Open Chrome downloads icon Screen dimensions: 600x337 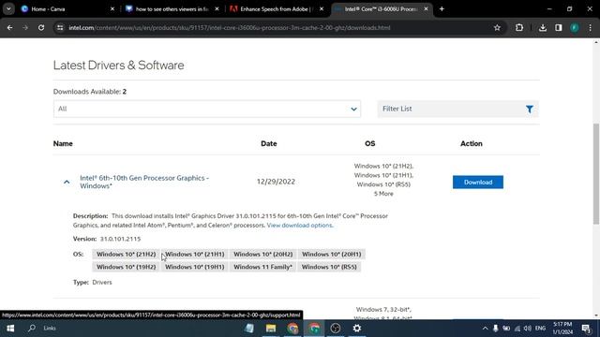click(x=543, y=27)
